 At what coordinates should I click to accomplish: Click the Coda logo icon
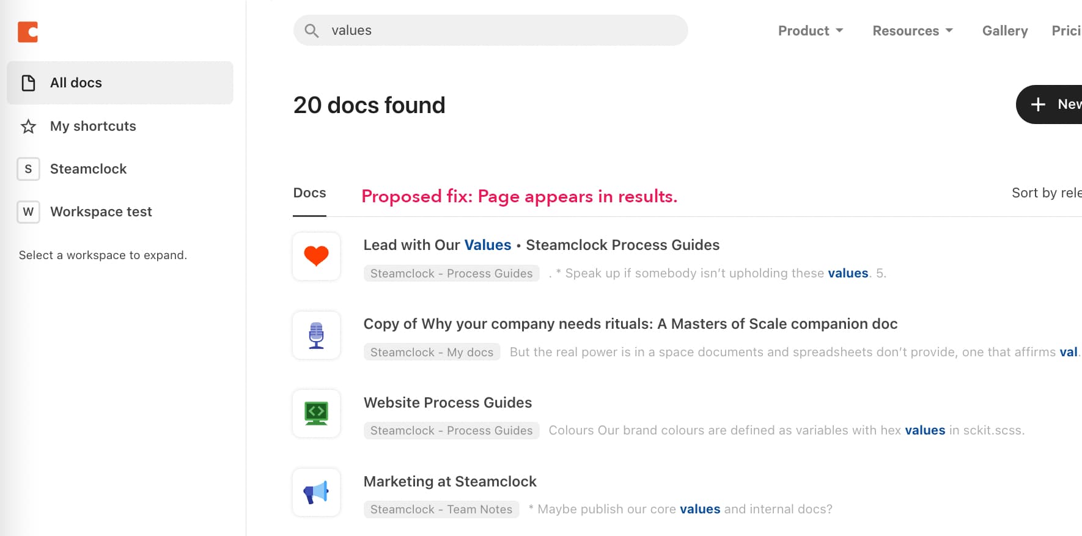[x=28, y=32]
